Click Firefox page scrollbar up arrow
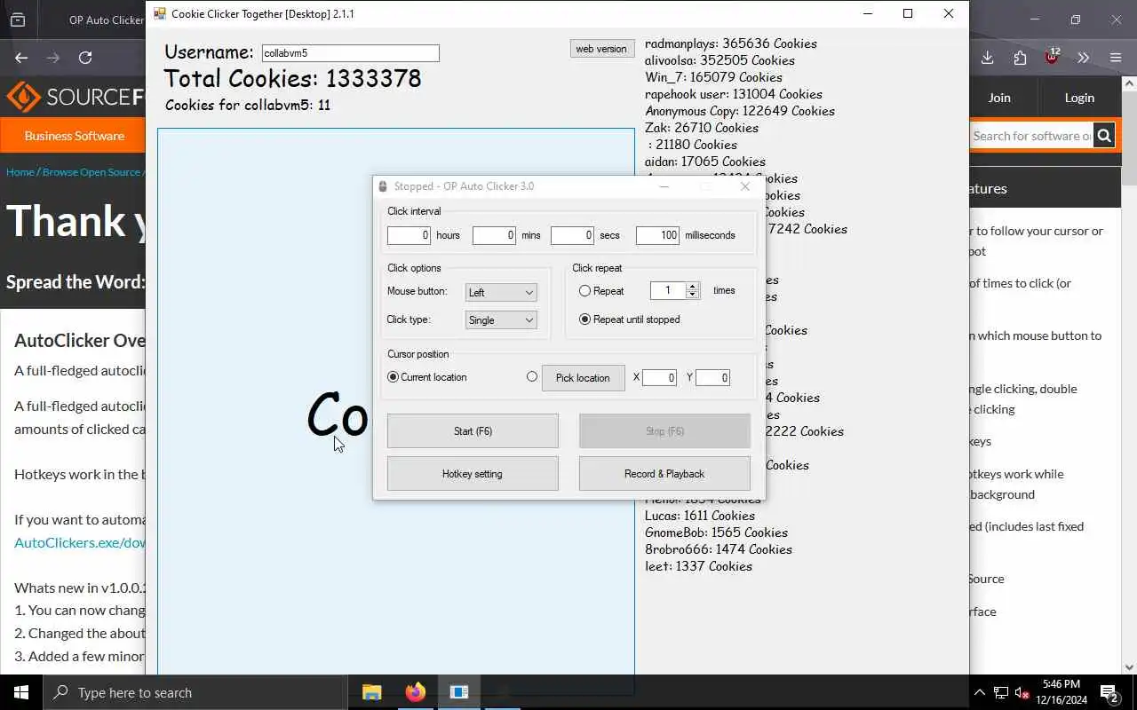Screen dimensions: 1137x710 (1129, 85)
